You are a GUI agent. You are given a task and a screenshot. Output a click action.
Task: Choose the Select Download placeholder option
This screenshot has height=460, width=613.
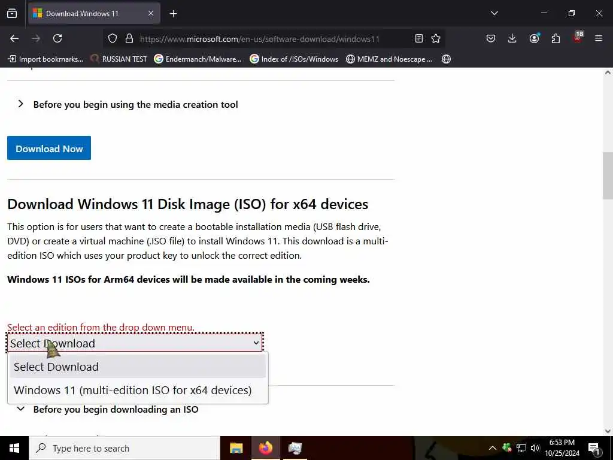click(x=138, y=367)
